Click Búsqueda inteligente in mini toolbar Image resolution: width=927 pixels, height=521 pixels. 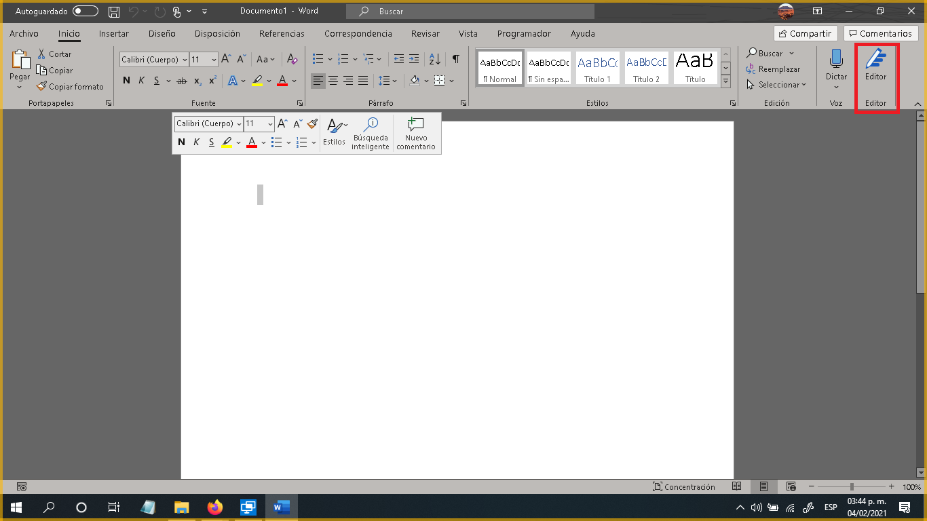(371, 134)
